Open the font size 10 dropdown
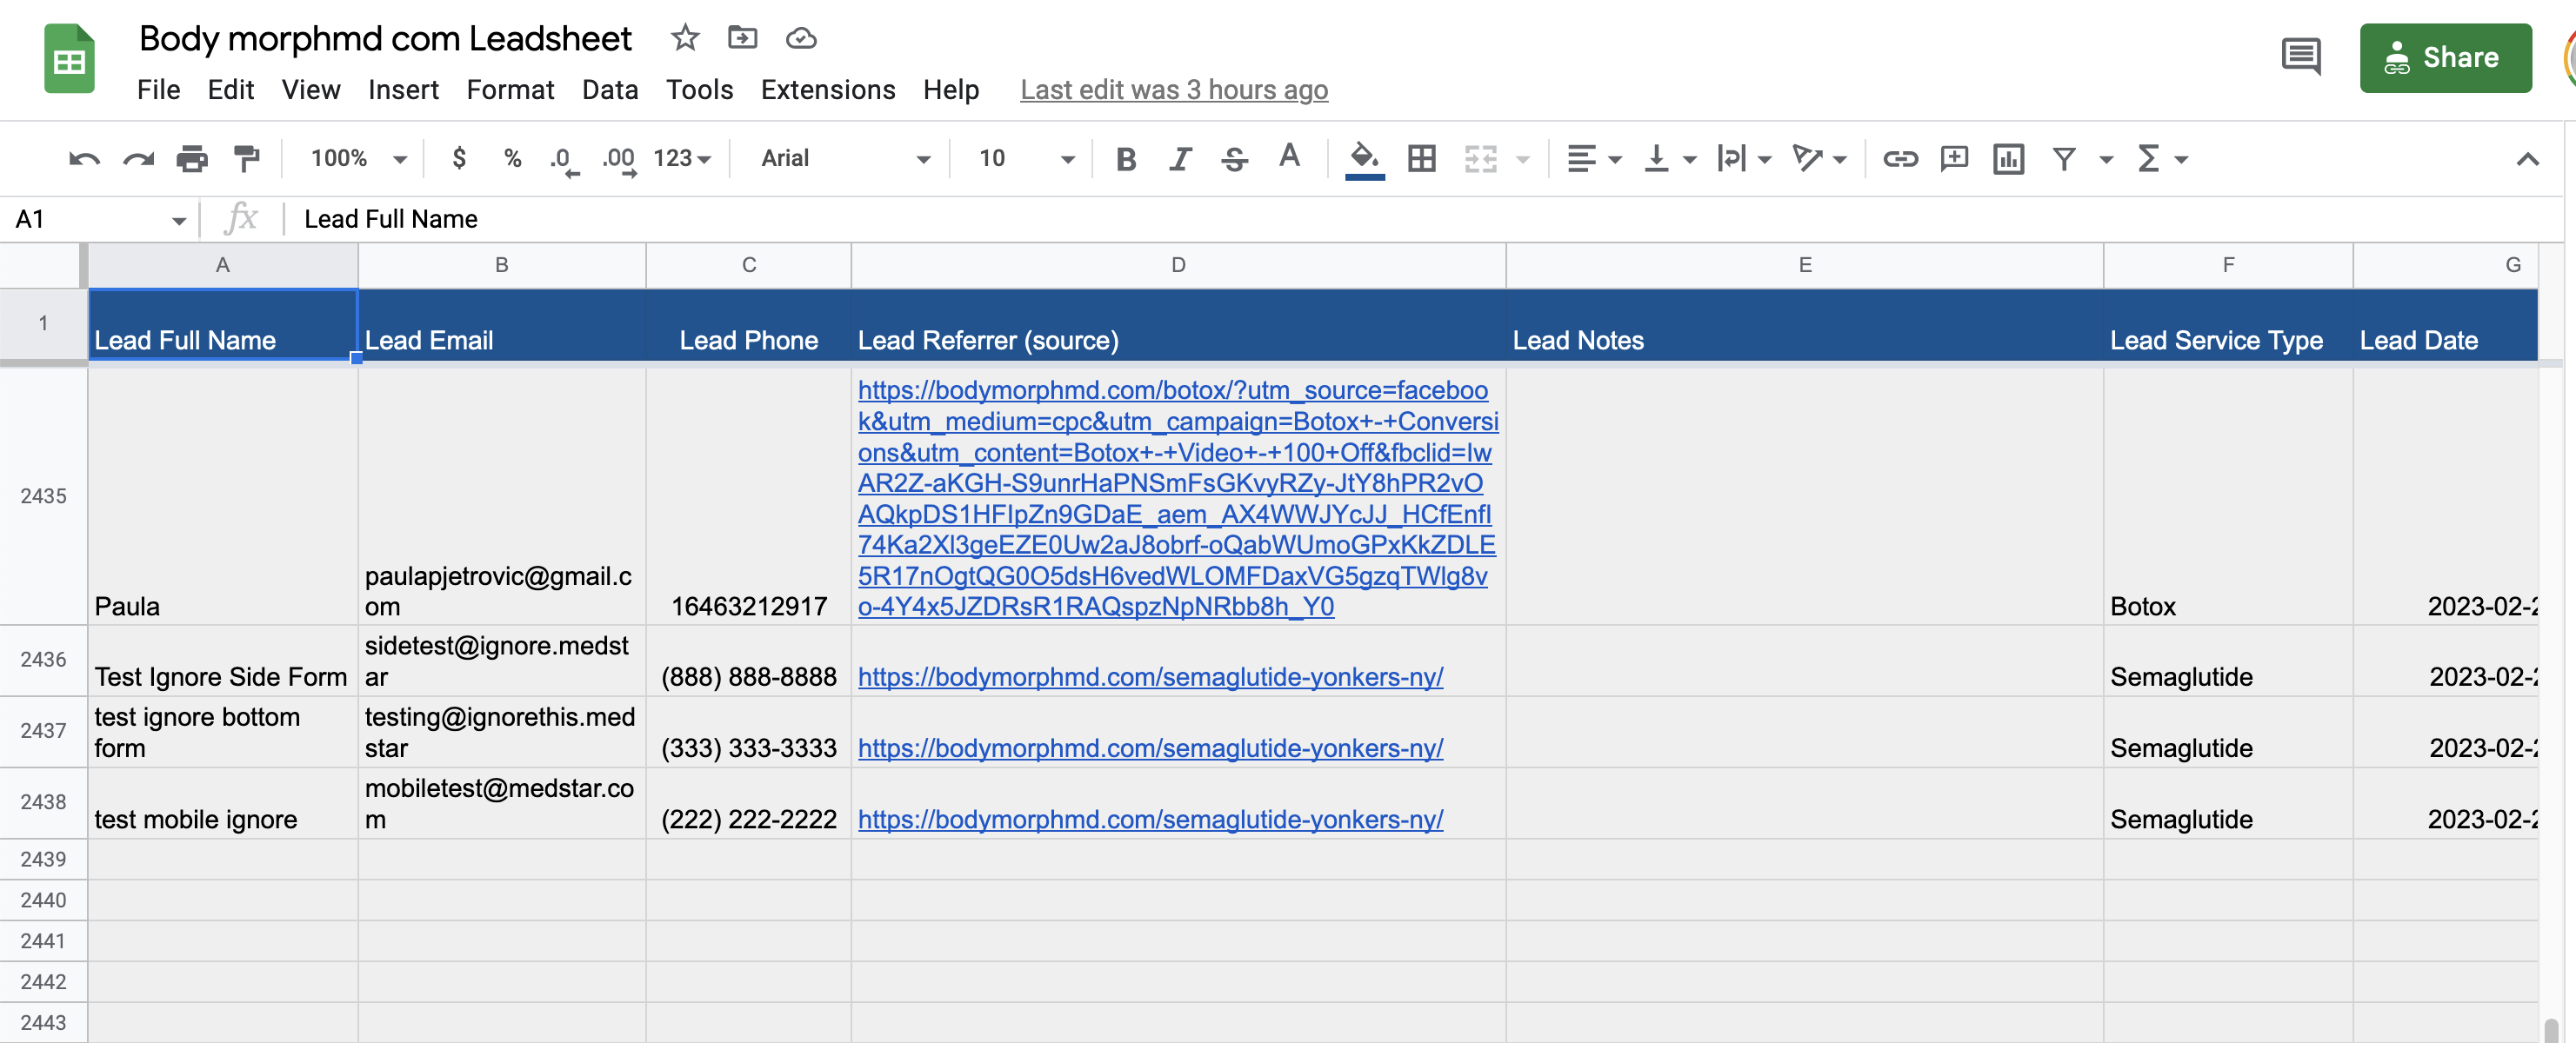 [1026, 159]
